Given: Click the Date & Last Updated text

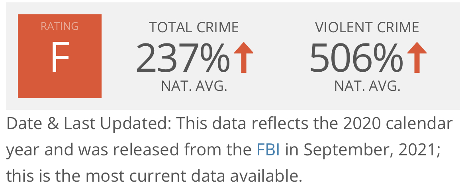Looking at the screenshot, I should point(89,124).
